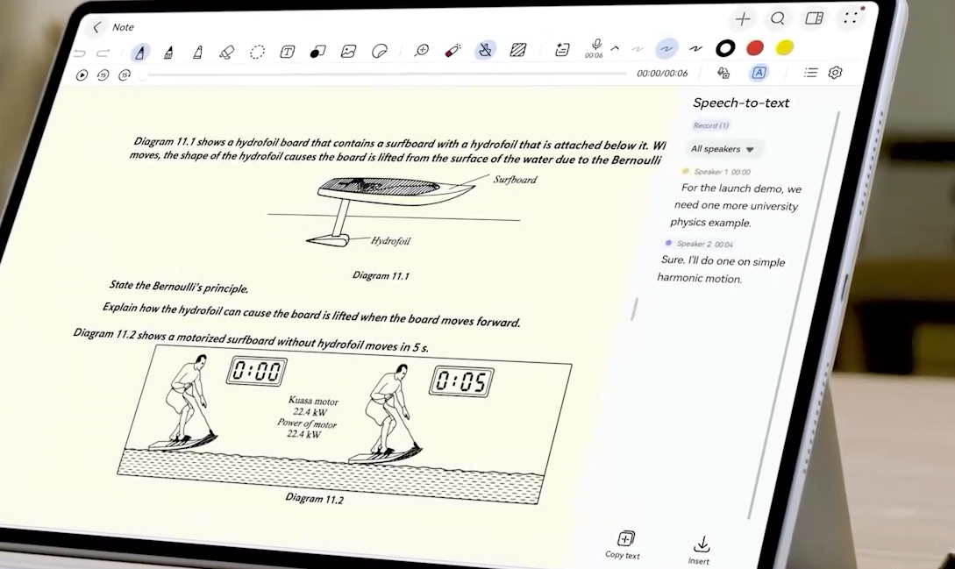Click transcript text 'For the launch demo'
The image size is (955, 569).
click(724, 188)
